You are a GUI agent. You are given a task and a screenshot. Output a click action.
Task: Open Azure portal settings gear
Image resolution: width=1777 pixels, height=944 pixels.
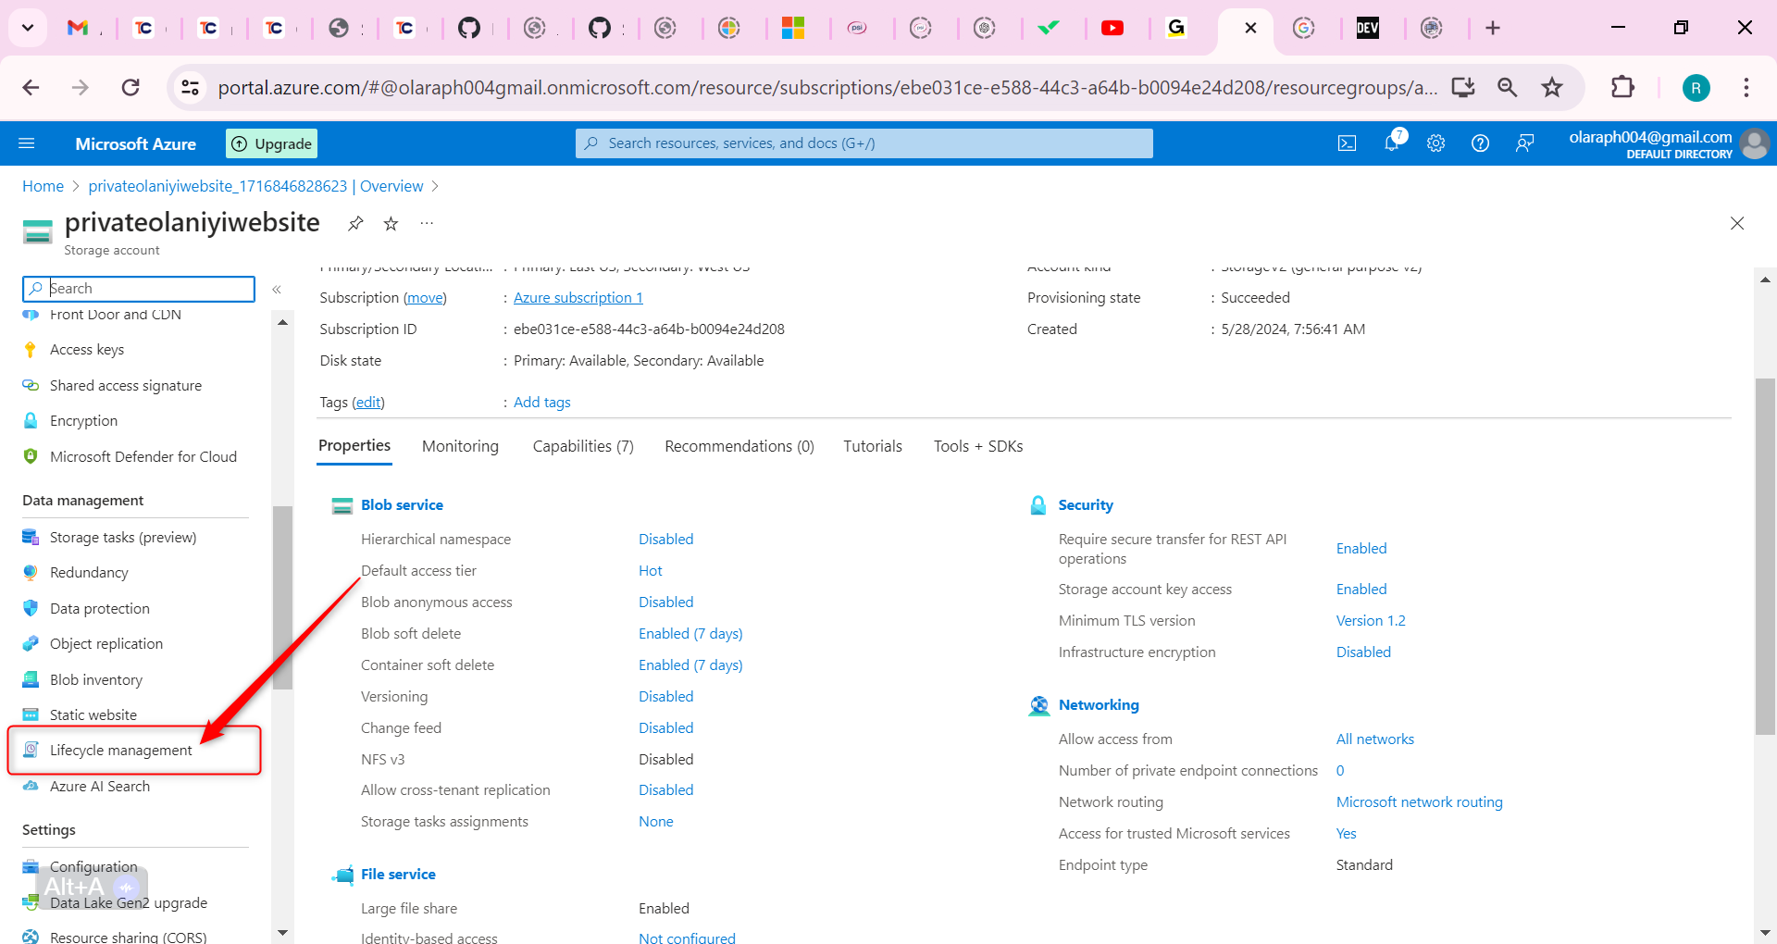coord(1435,143)
